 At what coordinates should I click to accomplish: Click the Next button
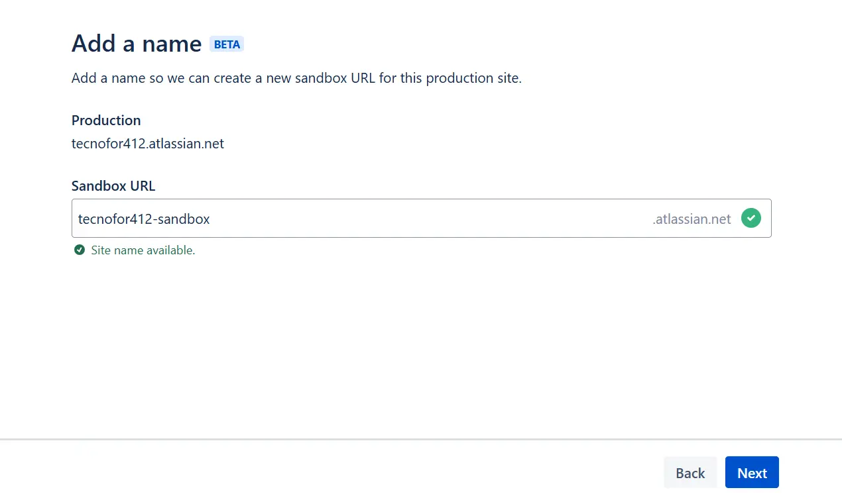[x=752, y=473]
